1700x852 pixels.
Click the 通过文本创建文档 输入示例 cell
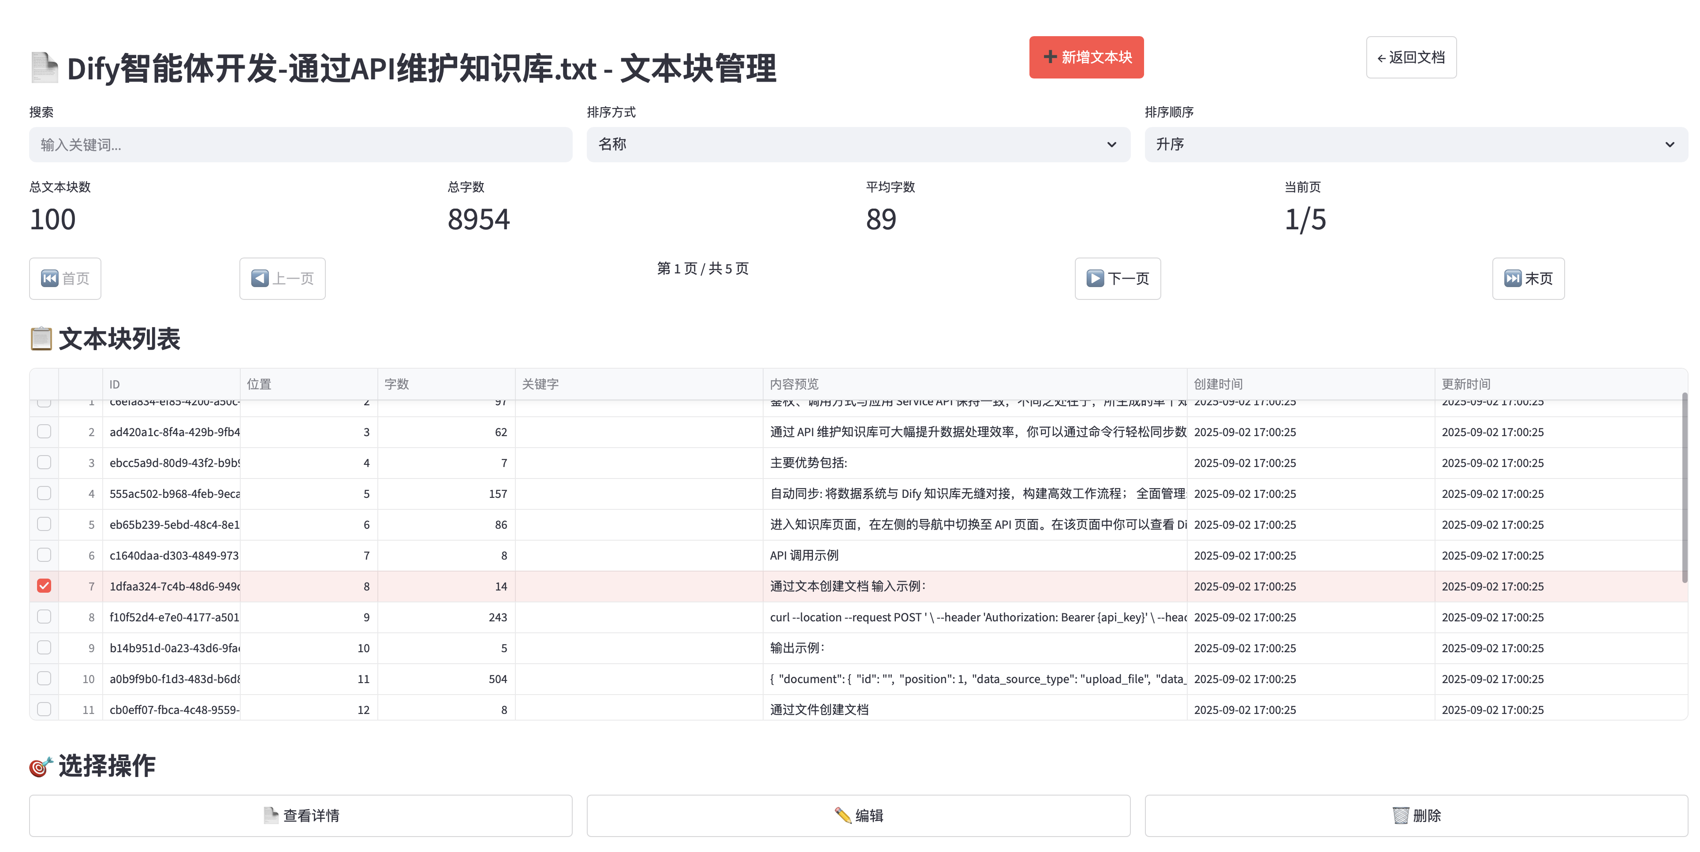pyautogui.click(x=975, y=586)
